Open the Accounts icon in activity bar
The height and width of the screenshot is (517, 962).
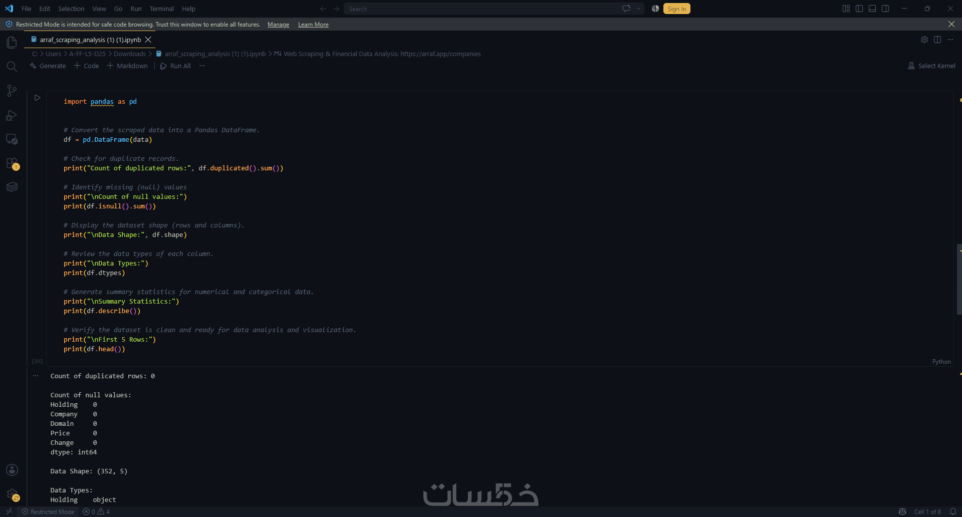click(12, 470)
